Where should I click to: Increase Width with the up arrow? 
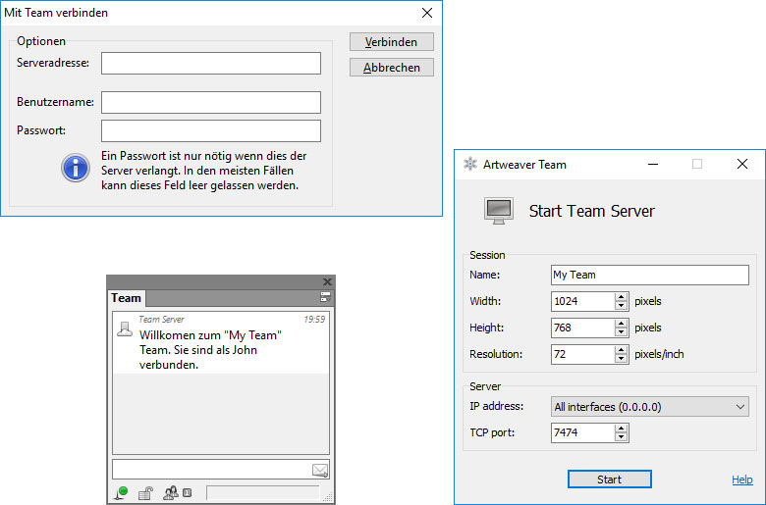point(621,297)
